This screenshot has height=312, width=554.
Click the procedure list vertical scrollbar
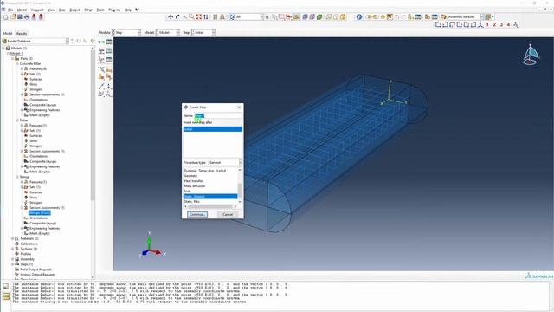[240, 185]
